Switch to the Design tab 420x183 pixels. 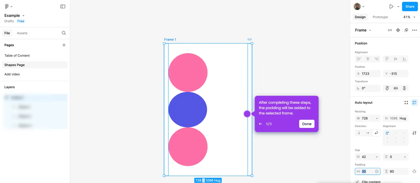point(360,17)
